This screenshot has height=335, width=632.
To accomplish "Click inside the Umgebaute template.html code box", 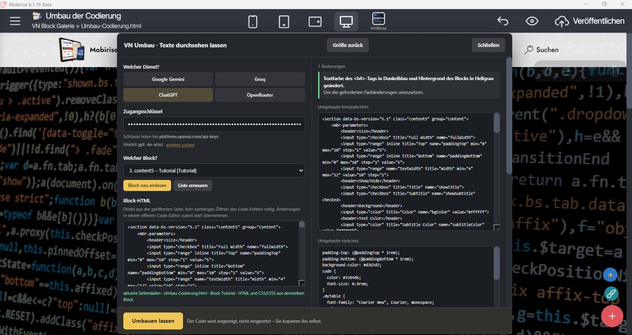I will [x=406, y=172].
